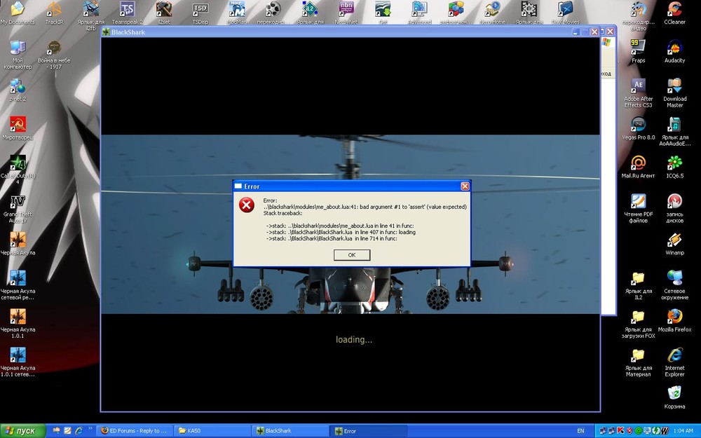
Task: Click the red Kaspersky tray icon
Action: click(620, 431)
